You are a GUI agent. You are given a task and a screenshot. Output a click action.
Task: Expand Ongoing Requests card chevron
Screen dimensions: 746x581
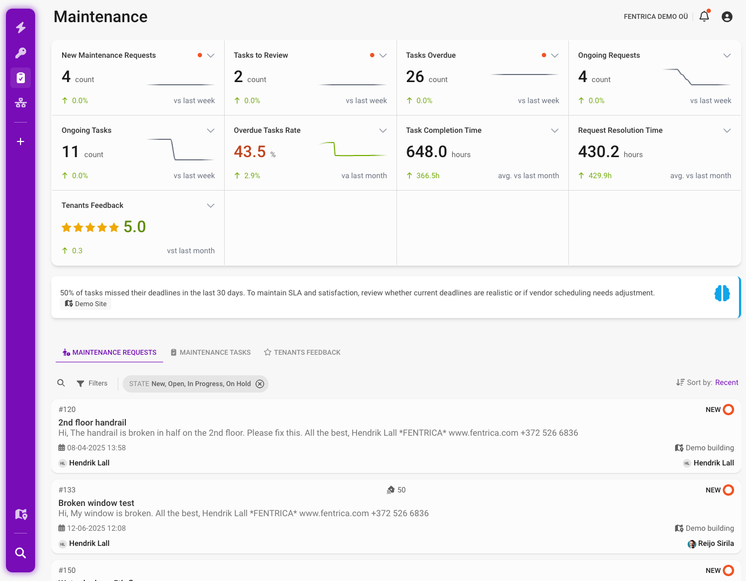[727, 55]
